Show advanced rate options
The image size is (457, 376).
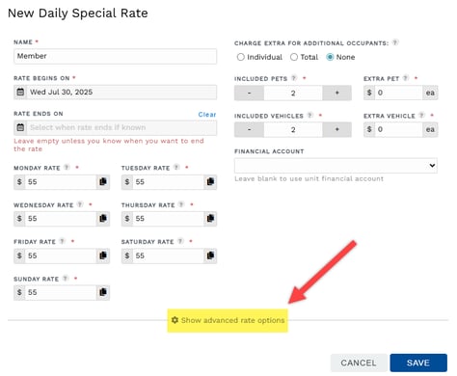point(228,320)
